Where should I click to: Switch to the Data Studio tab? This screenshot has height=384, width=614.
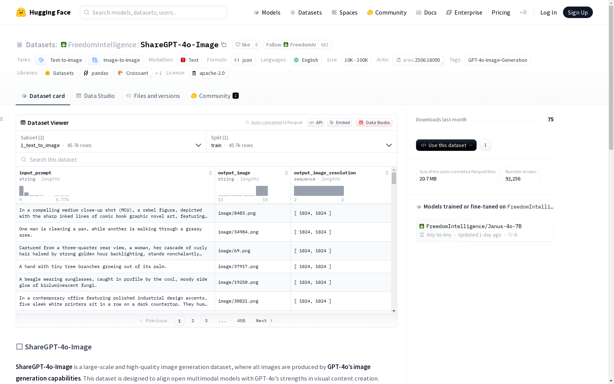pyautogui.click(x=96, y=96)
